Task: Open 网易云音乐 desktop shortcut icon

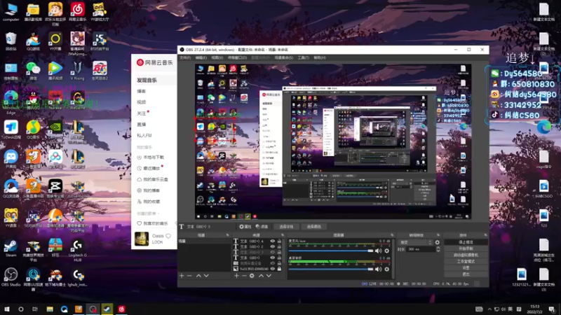Action: click(x=77, y=12)
